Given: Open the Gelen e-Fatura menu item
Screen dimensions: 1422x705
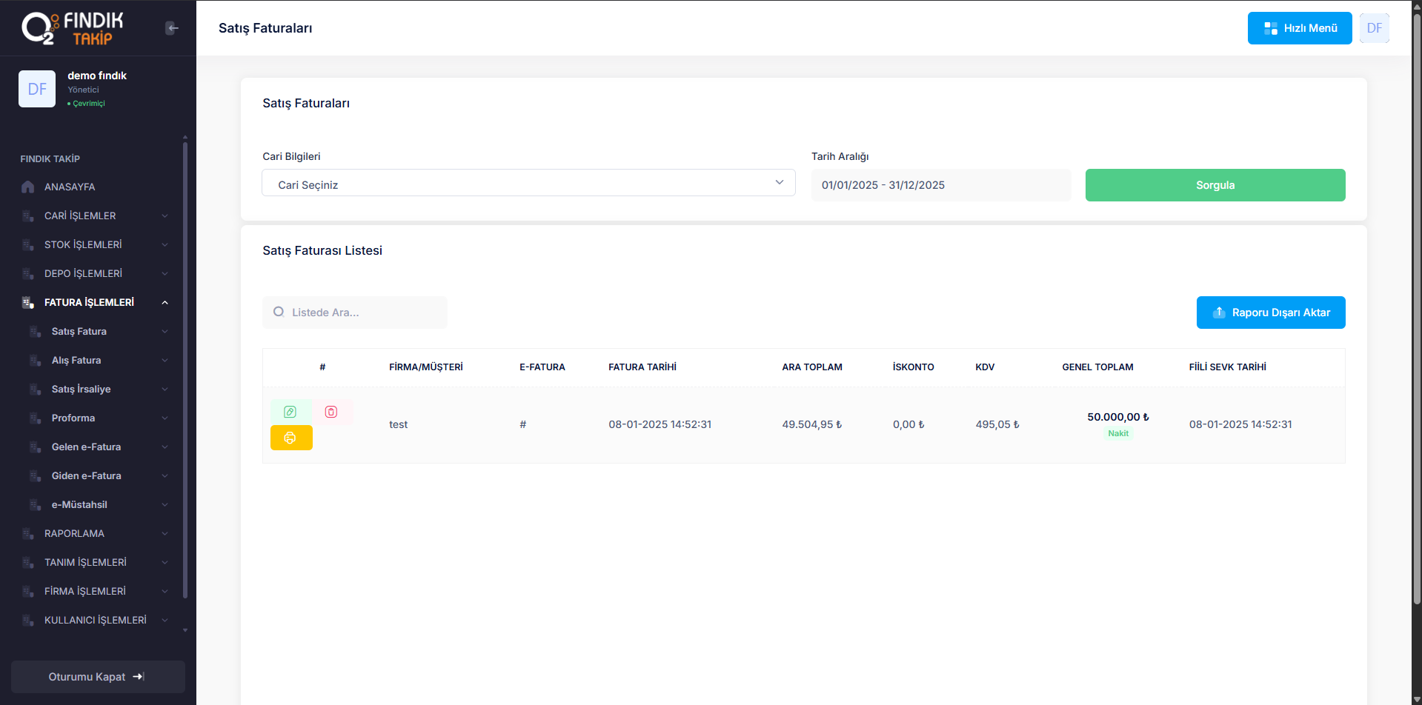Looking at the screenshot, I should click(86, 447).
